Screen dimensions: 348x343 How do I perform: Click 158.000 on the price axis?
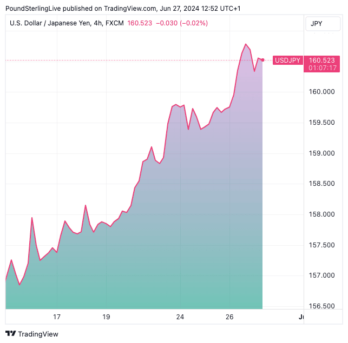click(321, 214)
